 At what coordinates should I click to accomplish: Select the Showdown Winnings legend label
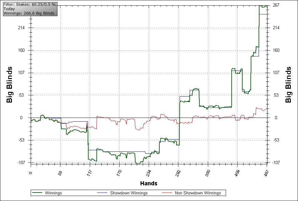point(129,193)
